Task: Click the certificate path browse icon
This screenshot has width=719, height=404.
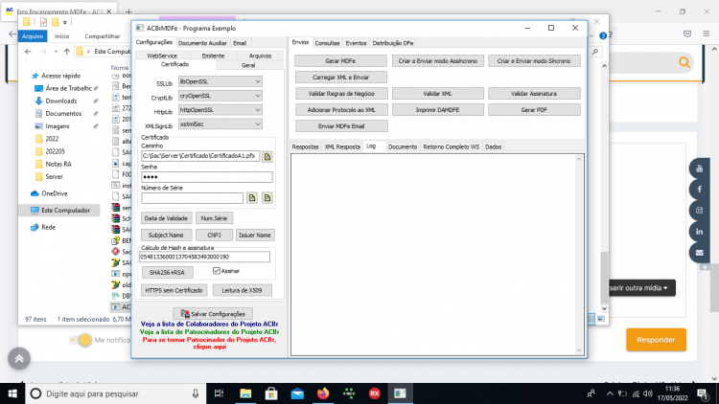Action: pos(267,157)
